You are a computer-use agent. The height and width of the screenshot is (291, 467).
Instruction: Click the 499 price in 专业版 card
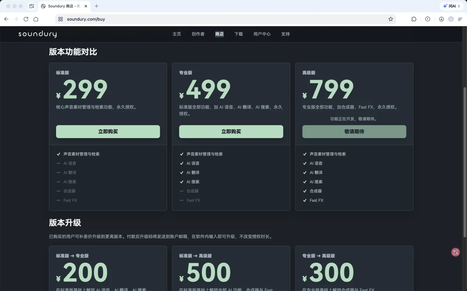pyautogui.click(x=208, y=90)
